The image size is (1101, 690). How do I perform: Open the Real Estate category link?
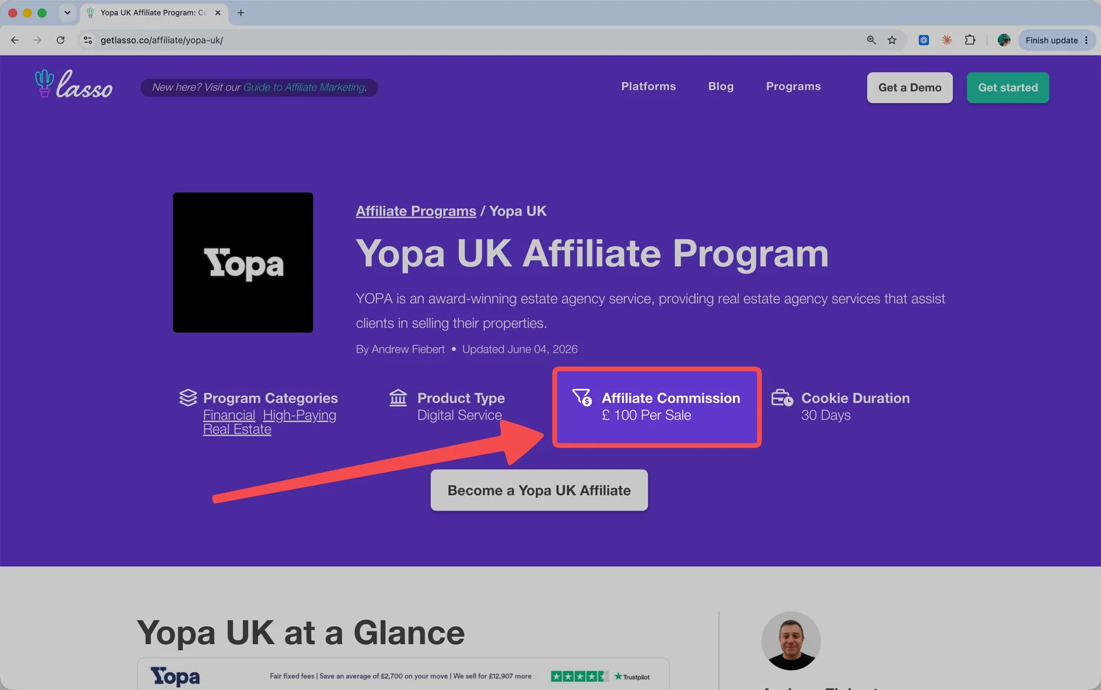click(x=237, y=430)
